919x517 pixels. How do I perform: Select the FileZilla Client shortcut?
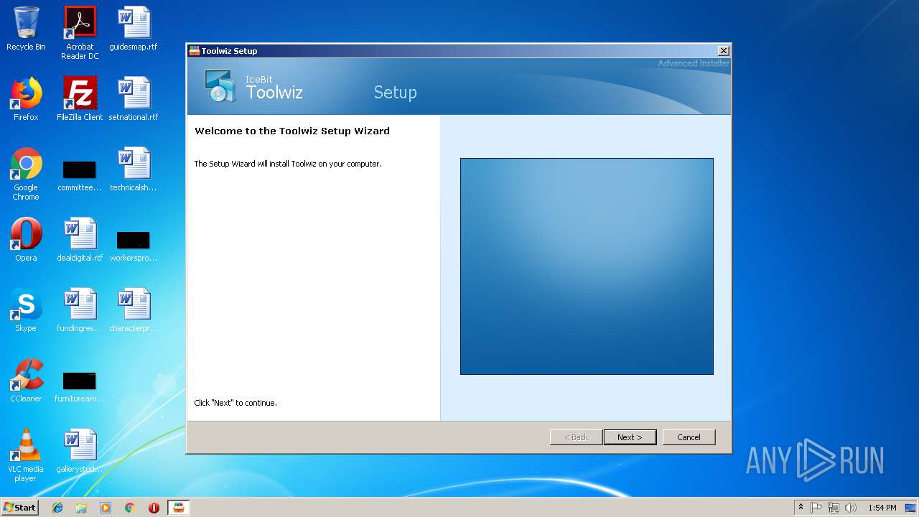tap(80, 99)
